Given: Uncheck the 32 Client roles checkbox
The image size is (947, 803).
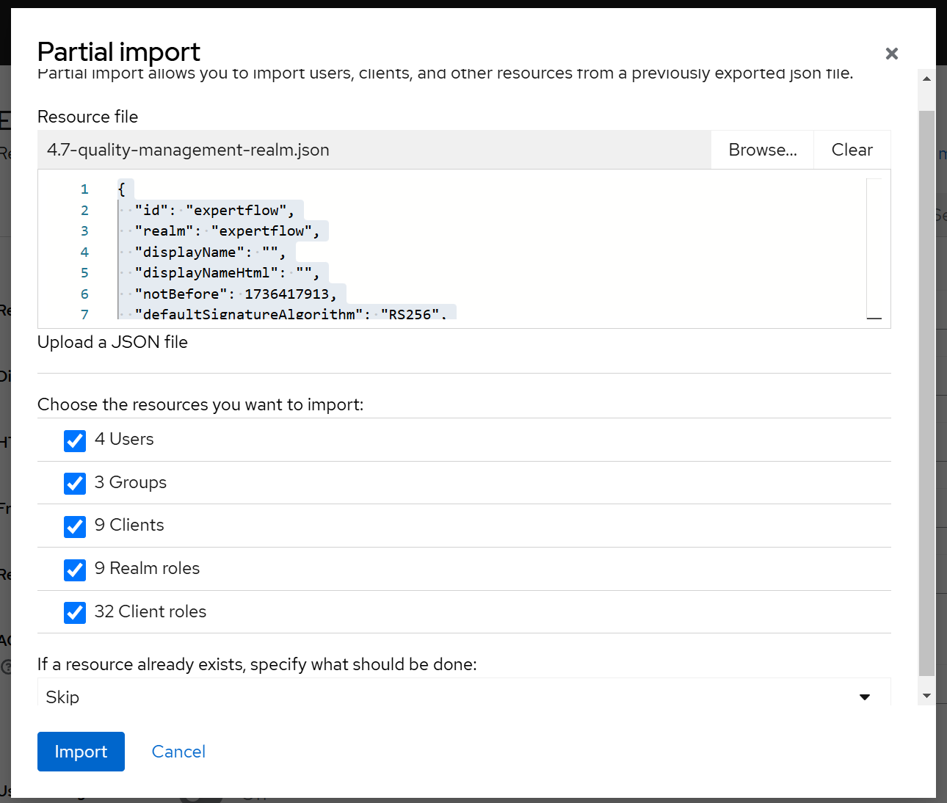Looking at the screenshot, I should pyautogui.click(x=75, y=613).
